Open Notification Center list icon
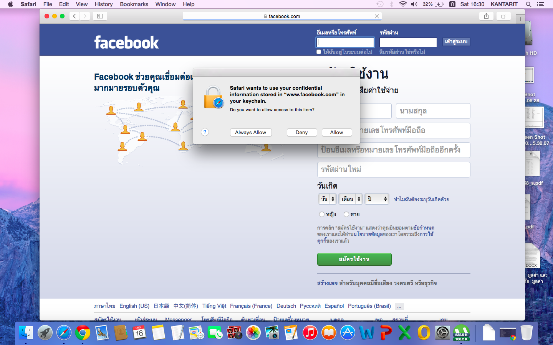Viewport: 553px width, 345px height. pyautogui.click(x=541, y=4)
